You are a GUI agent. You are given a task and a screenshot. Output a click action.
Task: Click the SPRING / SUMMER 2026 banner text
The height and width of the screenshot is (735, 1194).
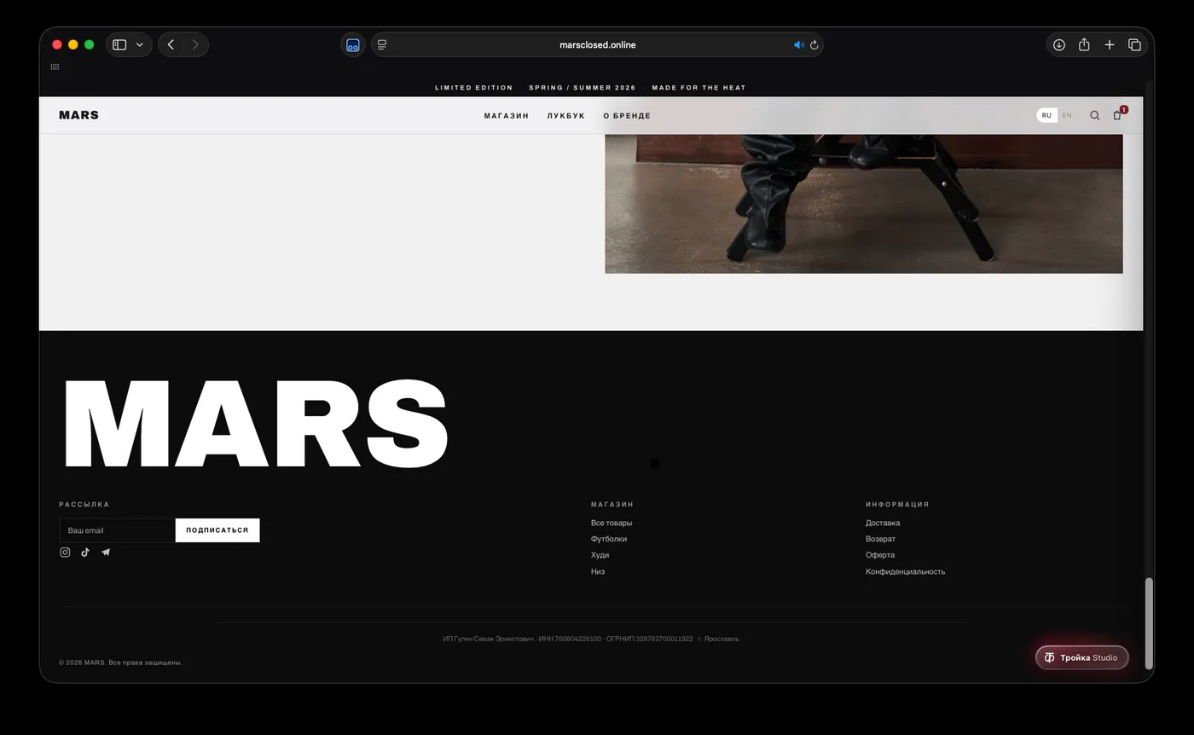[x=583, y=88]
